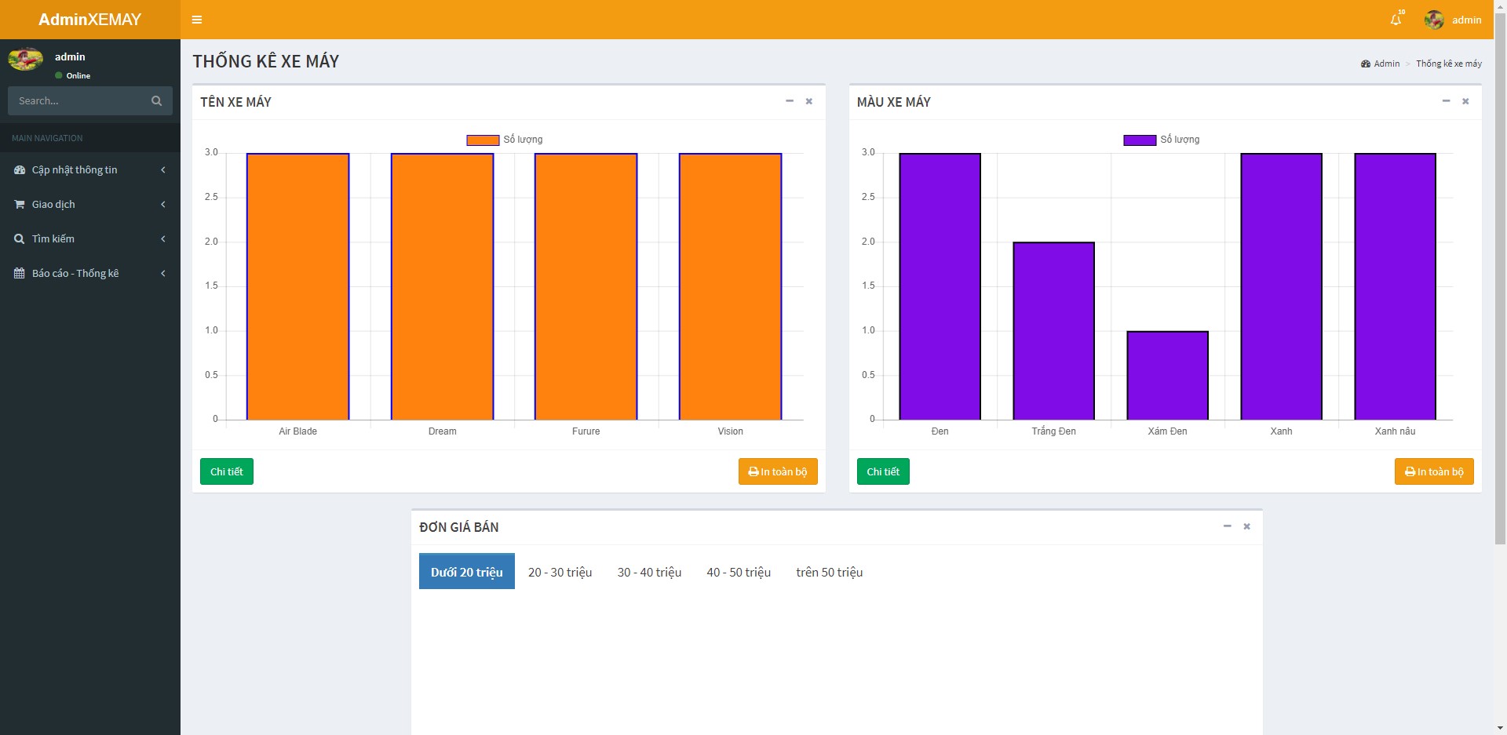Open the Giao dịch menu
Viewport: 1507px width, 735px height.
[x=90, y=204]
